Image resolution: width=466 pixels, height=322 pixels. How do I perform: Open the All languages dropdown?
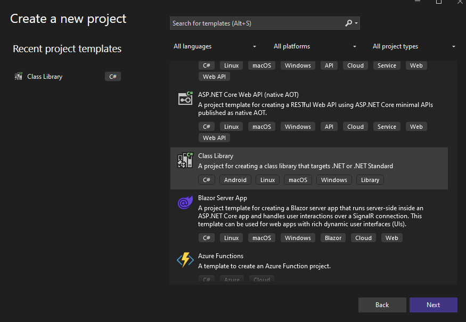(215, 46)
